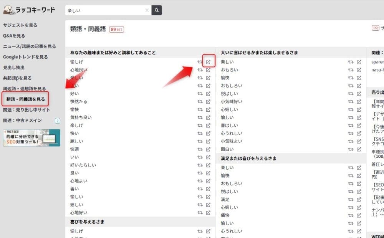Open external link icon for 痛快
This screenshot has height=238, width=384.
359,215
